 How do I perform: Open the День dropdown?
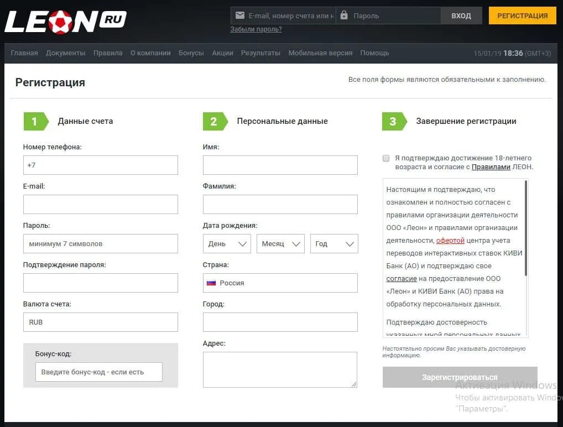pyautogui.click(x=227, y=243)
